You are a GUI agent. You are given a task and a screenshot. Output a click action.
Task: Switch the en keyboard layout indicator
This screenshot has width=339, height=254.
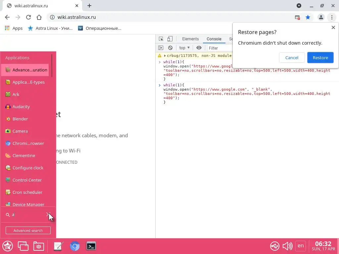[301, 246]
